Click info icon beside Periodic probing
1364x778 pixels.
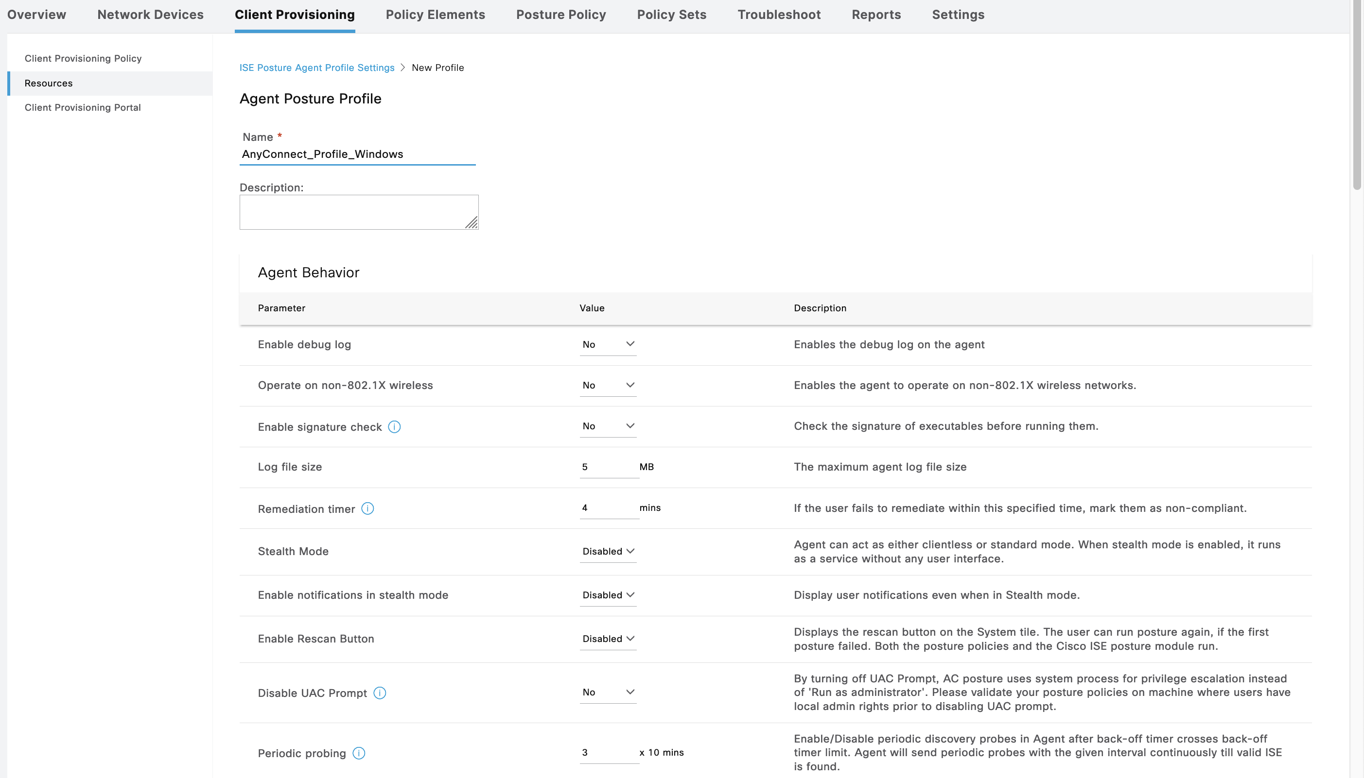359,753
